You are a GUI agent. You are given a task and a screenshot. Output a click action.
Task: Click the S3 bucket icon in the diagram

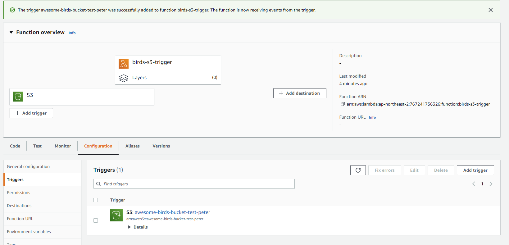(18, 96)
